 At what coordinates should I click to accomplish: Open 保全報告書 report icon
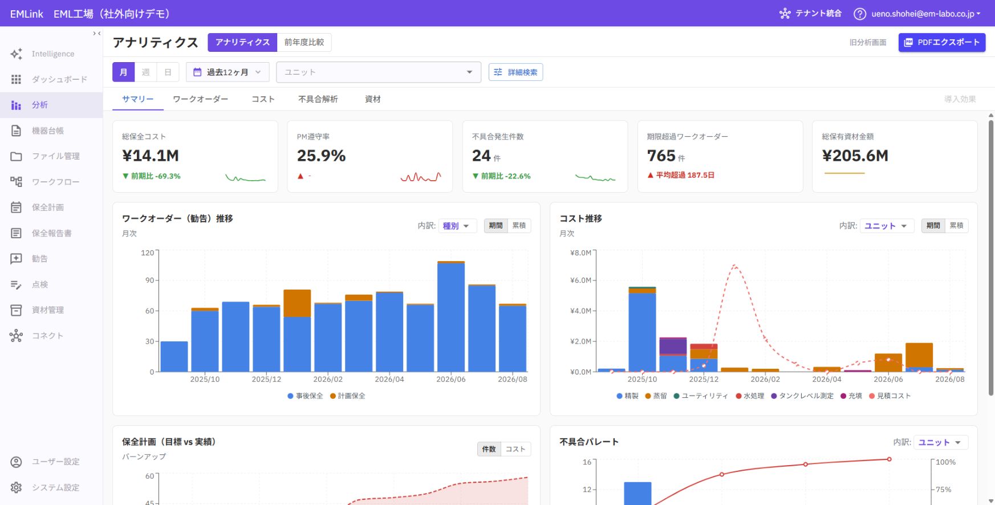tap(16, 233)
